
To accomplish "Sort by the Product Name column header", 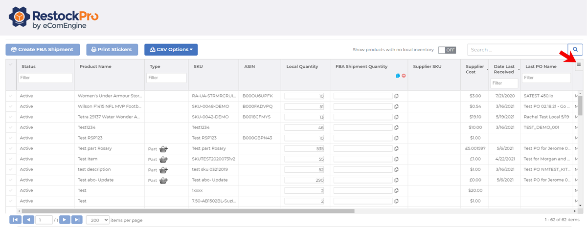I will pos(95,66).
